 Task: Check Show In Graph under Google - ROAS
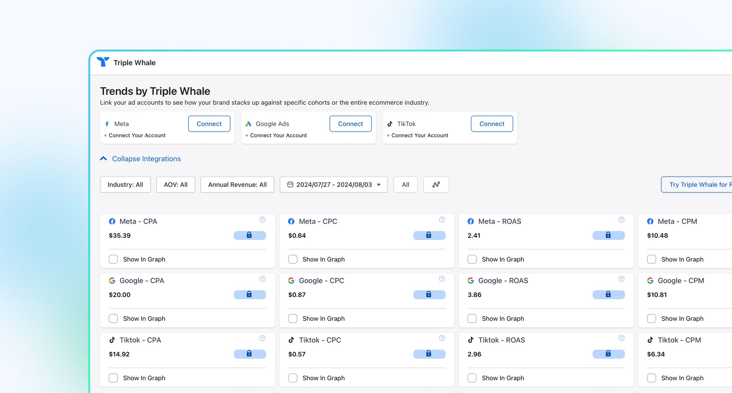472,318
